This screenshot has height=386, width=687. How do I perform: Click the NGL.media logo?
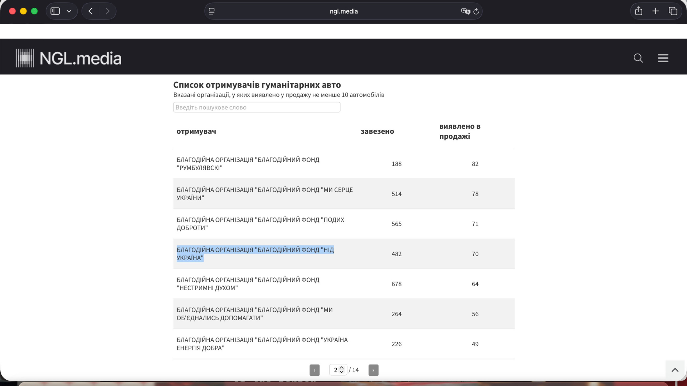[x=68, y=57]
